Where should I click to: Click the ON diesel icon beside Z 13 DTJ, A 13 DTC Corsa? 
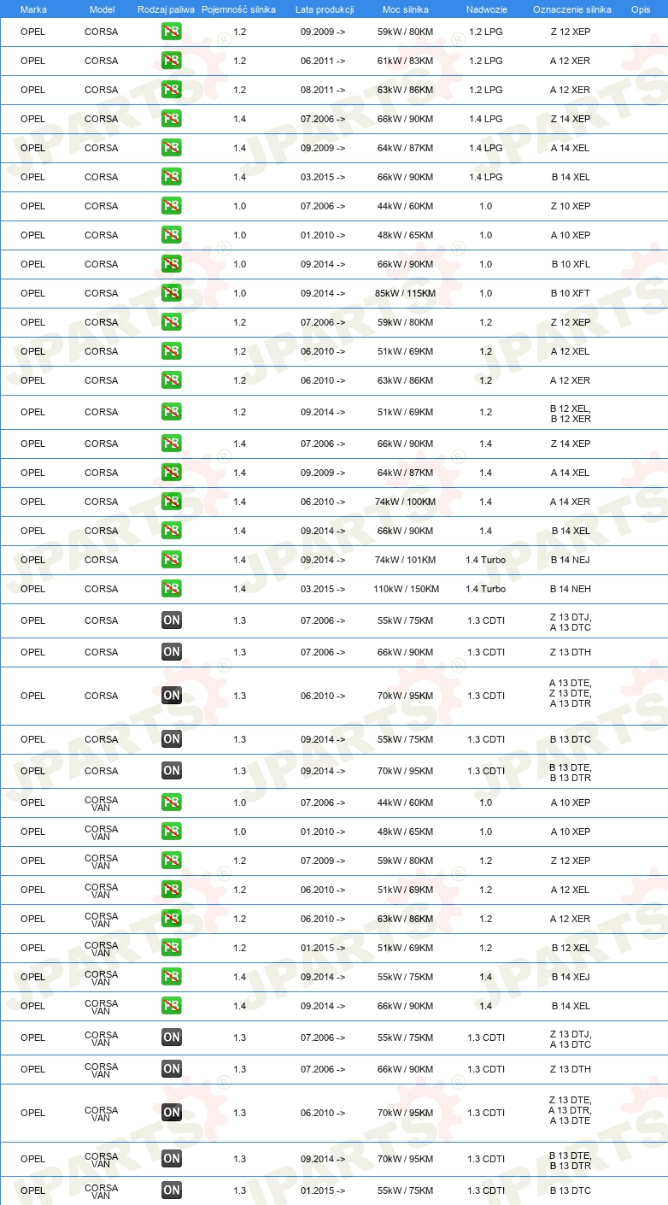pyautogui.click(x=172, y=620)
